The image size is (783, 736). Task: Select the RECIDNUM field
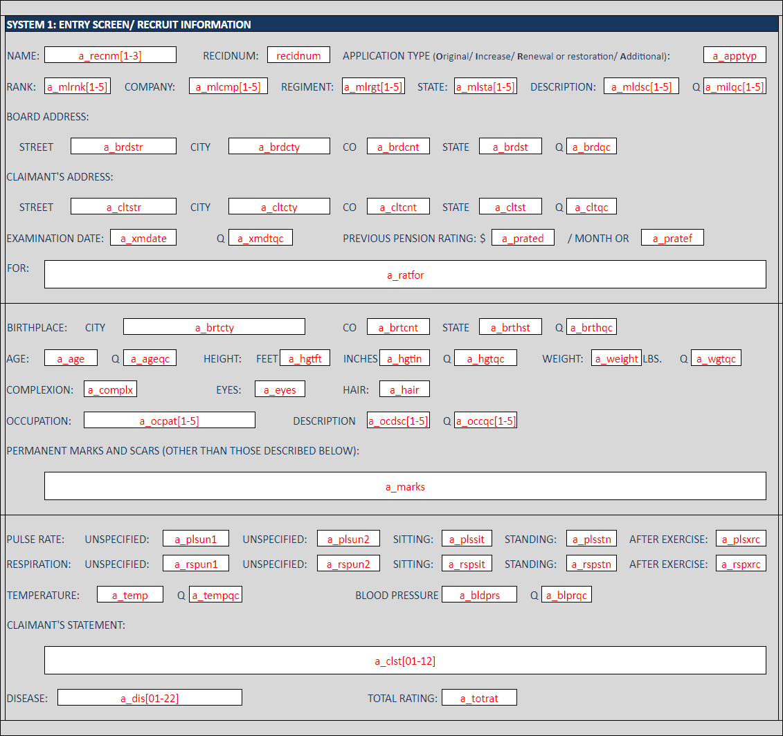pyautogui.click(x=298, y=55)
